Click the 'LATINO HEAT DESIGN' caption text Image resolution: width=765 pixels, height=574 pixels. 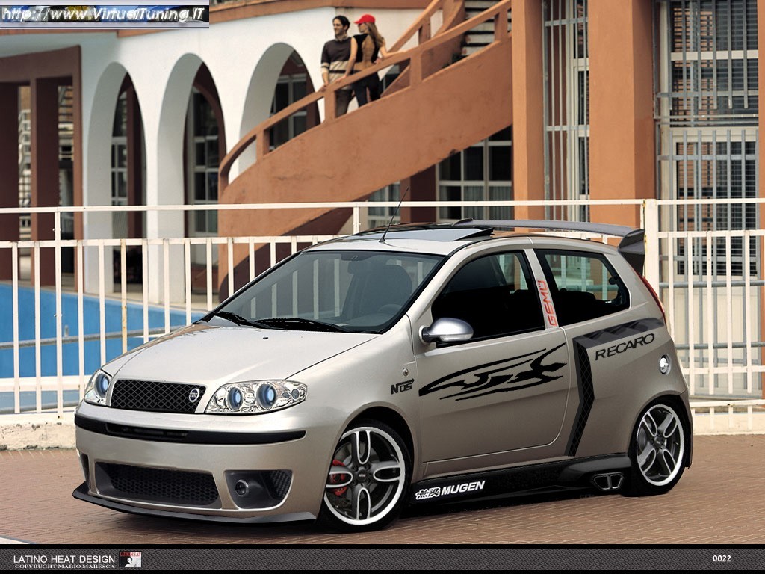pyautogui.click(x=64, y=559)
